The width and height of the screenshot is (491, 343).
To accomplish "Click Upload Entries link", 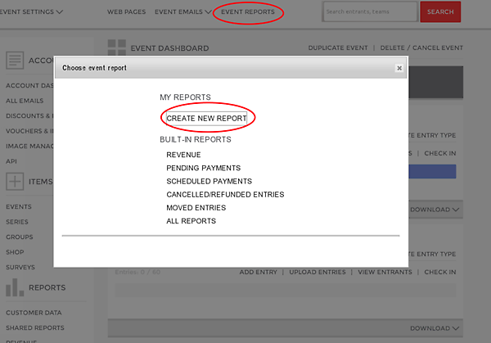I will tap(318, 272).
